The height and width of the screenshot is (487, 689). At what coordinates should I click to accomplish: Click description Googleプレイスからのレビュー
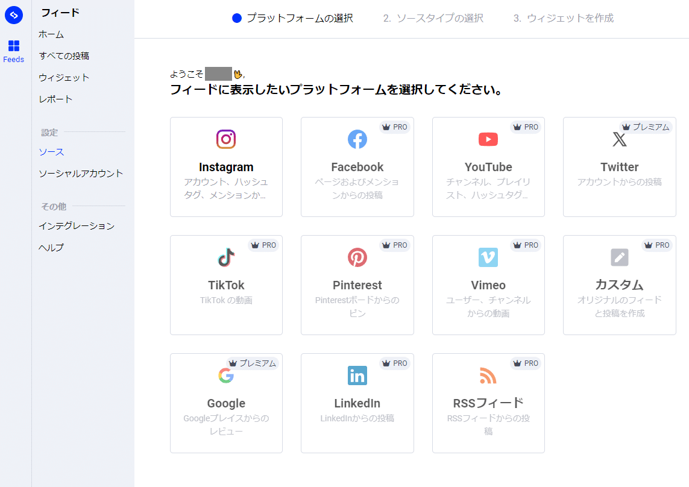(226, 425)
